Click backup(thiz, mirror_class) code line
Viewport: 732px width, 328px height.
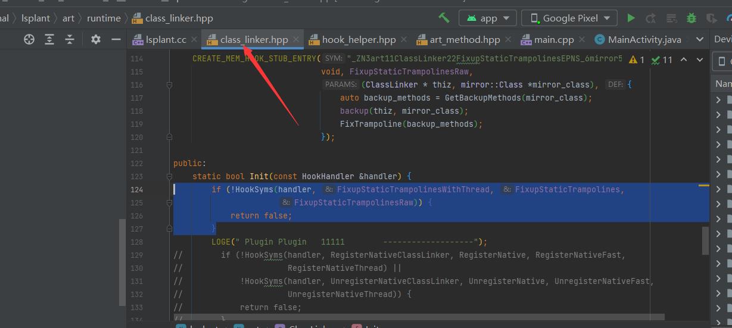[404, 111]
